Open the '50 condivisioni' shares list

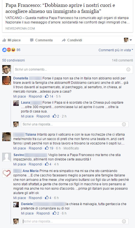coord(14,60)
